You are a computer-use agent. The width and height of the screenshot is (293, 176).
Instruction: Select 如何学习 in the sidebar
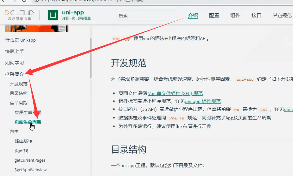(x=14, y=63)
